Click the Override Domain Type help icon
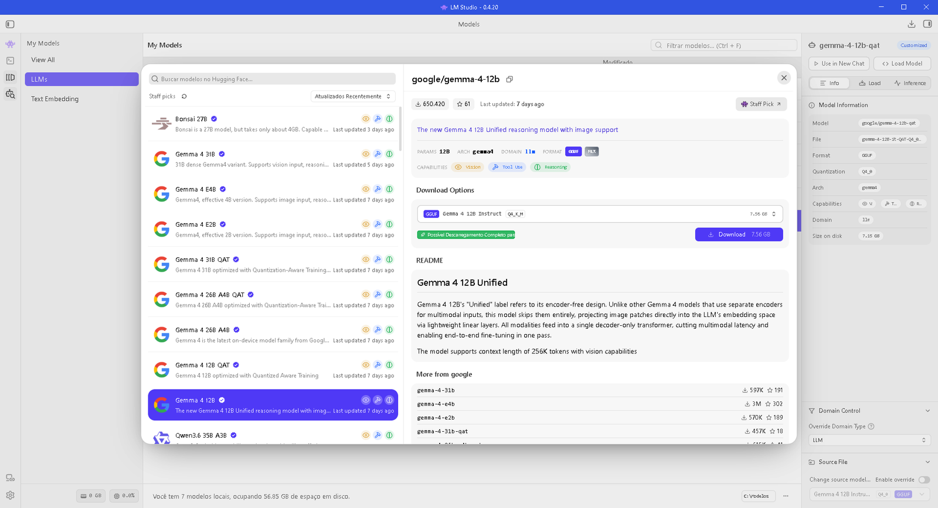 tap(871, 427)
